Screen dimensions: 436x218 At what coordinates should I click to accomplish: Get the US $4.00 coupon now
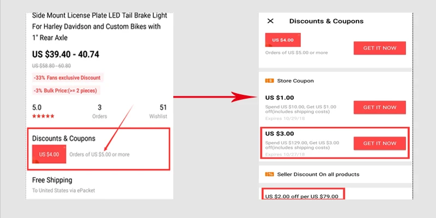pyautogui.click(x=380, y=48)
